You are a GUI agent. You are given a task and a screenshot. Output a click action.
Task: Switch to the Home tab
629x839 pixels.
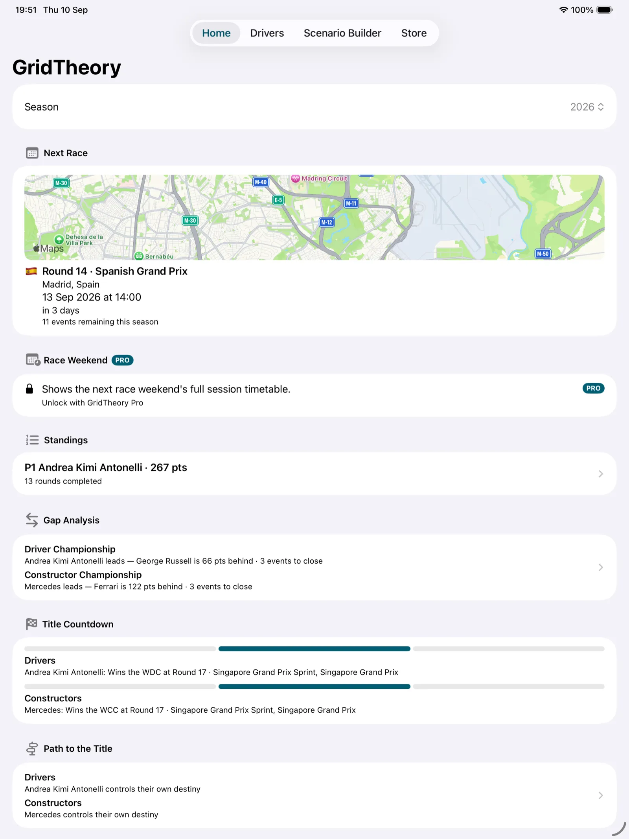coord(216,33)
